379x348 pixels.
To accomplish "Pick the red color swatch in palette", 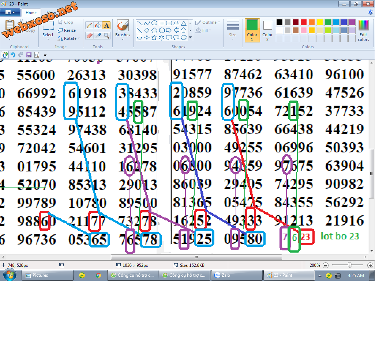I will point(303,22).
